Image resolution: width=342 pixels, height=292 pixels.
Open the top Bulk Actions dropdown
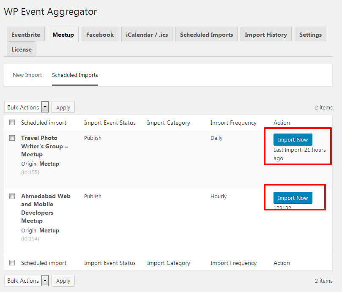pos(26,107)
